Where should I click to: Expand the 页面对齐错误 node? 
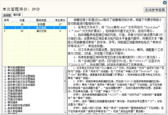[x=5, y=100]
